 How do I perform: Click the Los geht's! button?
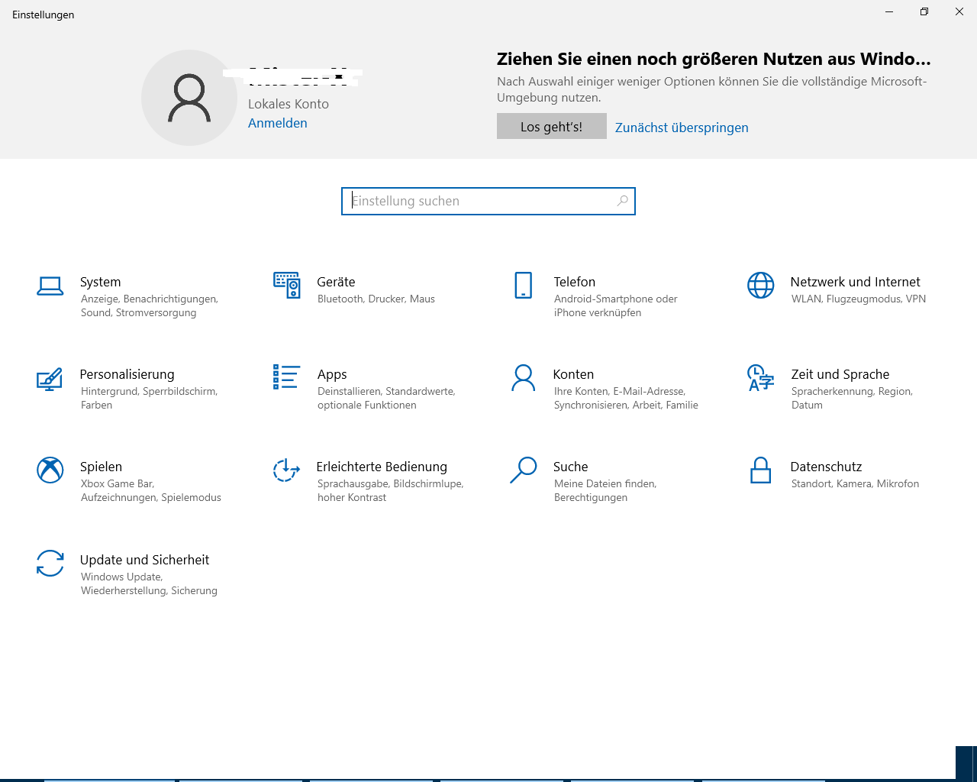click(552, 126)
